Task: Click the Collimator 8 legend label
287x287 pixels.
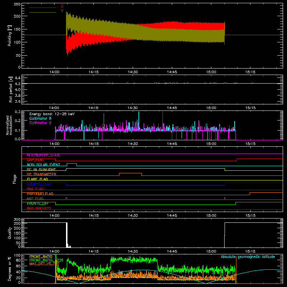Action: (40, 118)
